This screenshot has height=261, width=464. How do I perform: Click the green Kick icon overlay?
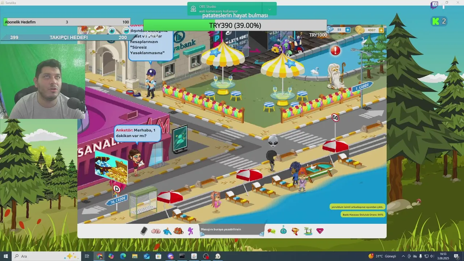coord(436,21)
